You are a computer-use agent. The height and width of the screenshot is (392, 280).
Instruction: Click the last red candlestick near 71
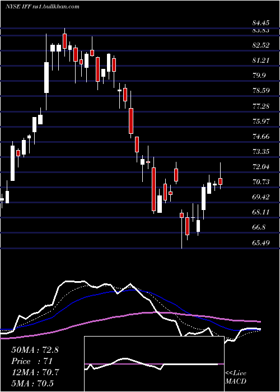220,181
